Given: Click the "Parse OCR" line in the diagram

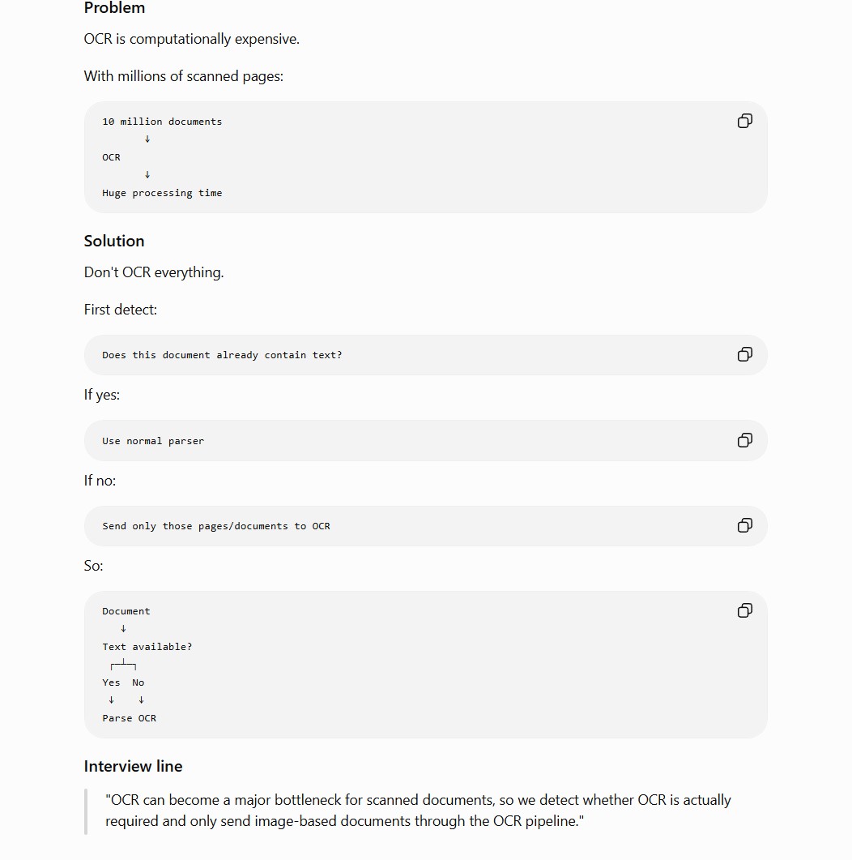Looking at the screenshot, I should 130,718.
